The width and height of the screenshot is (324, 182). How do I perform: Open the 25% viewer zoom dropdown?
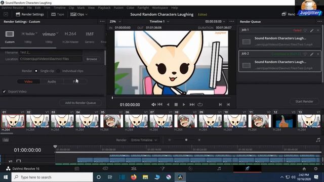coord(115,21)
